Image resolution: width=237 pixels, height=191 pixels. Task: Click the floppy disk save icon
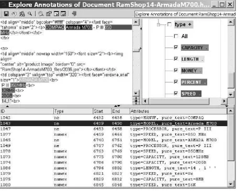(6, 14)
